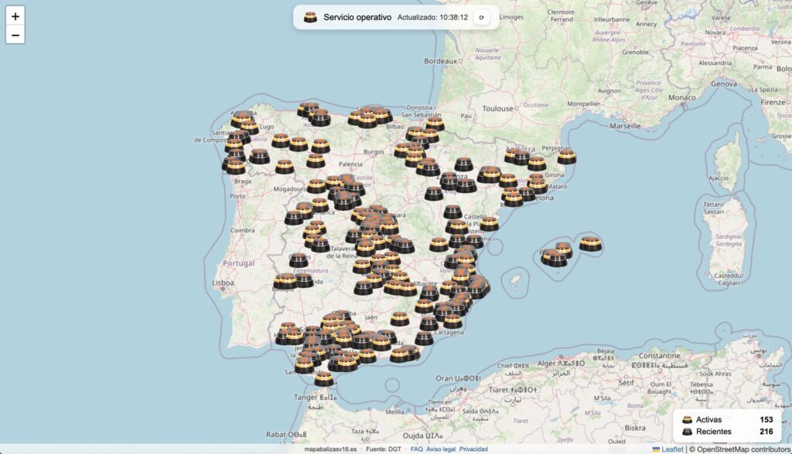Select the beacon marker near Jaén
Viewport: 792px width, 454px height.
coord(399,318)
